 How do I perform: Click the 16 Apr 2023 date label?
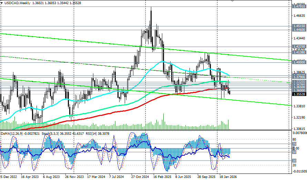click(x=29, y=177)
